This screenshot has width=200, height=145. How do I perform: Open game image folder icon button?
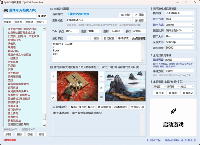click(53, 98)
